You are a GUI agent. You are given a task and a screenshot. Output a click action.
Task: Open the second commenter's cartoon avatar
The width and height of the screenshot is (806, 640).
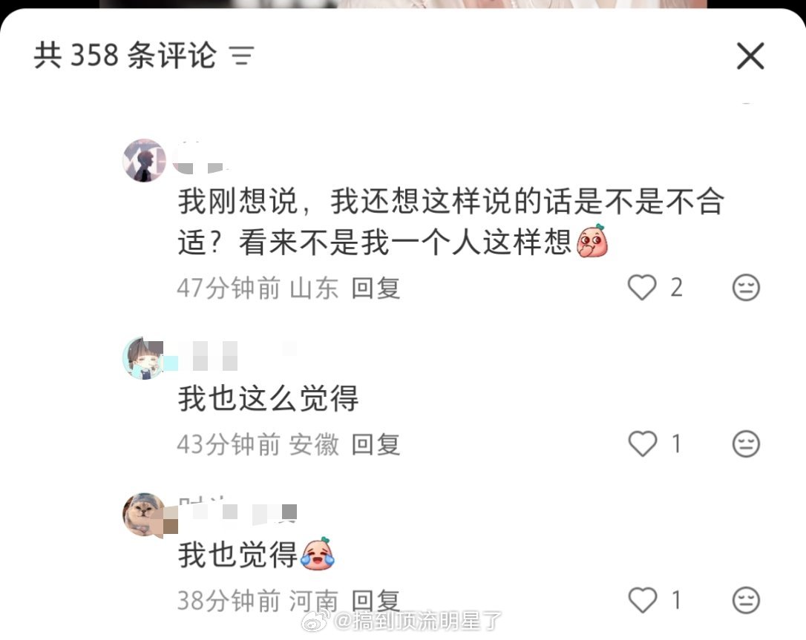coord(144,358)
